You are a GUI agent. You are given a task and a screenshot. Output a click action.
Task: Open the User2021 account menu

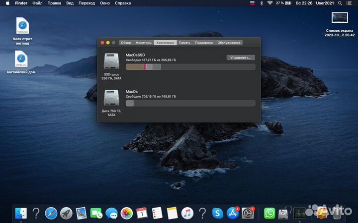pos(325,3)
